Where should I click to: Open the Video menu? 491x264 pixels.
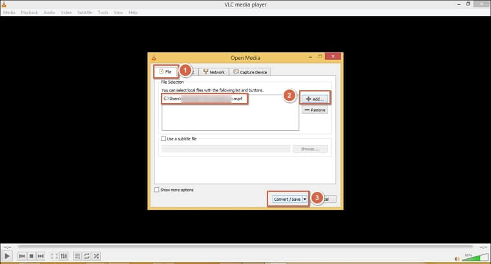(x=66, y=12)
